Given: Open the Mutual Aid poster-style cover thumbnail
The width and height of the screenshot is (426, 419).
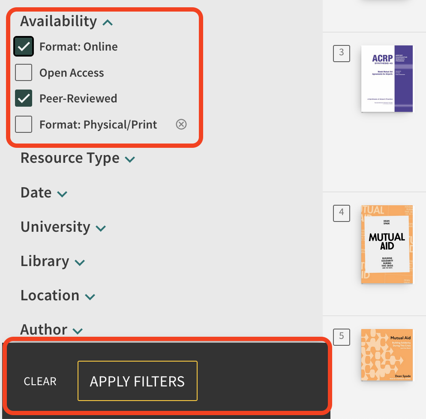Looking at the screenshot, I should click(387, 245).
